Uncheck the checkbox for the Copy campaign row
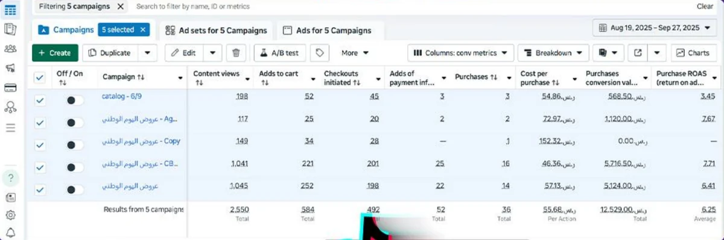 point(40,145)
